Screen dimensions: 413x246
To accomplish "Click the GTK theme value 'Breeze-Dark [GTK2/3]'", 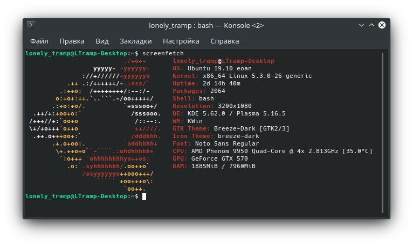I will [252, 128].
